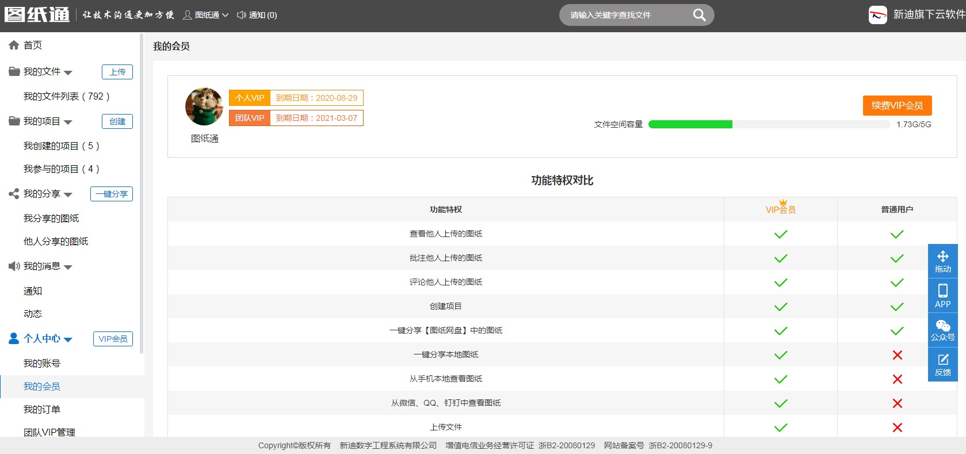Image resolution: width=966 pixels, height=454 pixels.
Task: Open 我的订单
Action: pyautogui.click(x=42, y=409)
